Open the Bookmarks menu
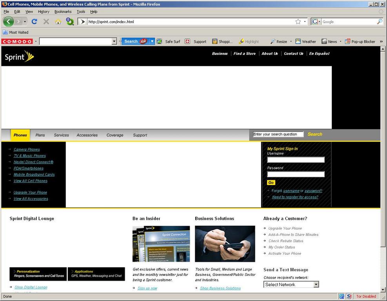387x301 pixels. click(x=63, y=12)
